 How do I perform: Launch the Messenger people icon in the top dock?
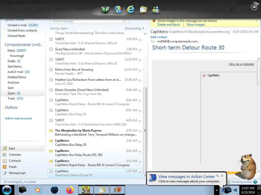click(156, 9)
